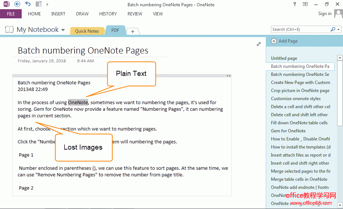
Task: Click the page list scroll up arrow
Action: [x=340, y=58]
